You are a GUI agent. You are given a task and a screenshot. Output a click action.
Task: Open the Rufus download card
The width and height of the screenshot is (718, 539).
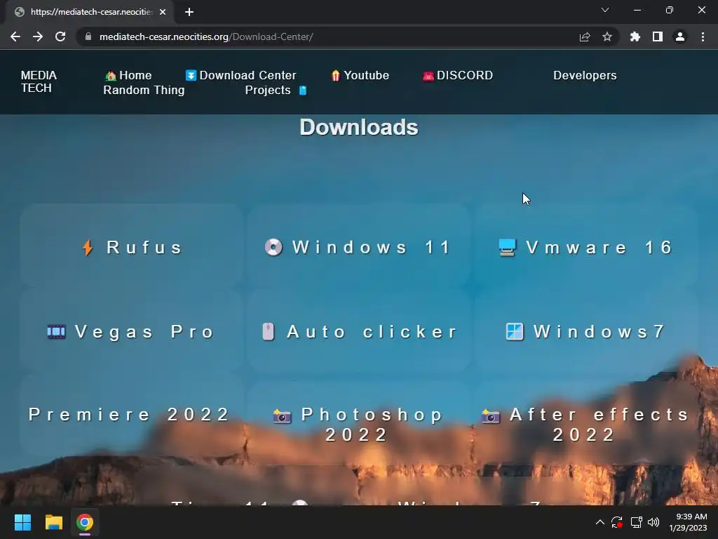[x=132, y=247]
